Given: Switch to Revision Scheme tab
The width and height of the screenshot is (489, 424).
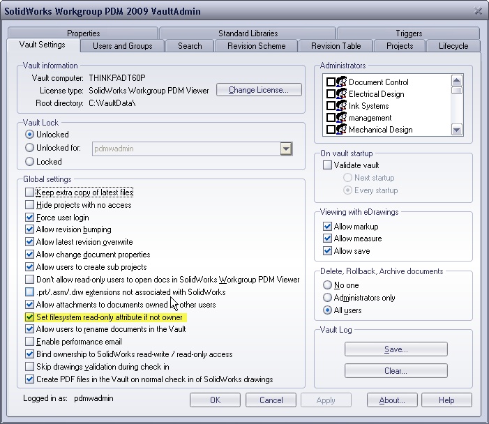Looking at the screenshot, I should 256,46.
